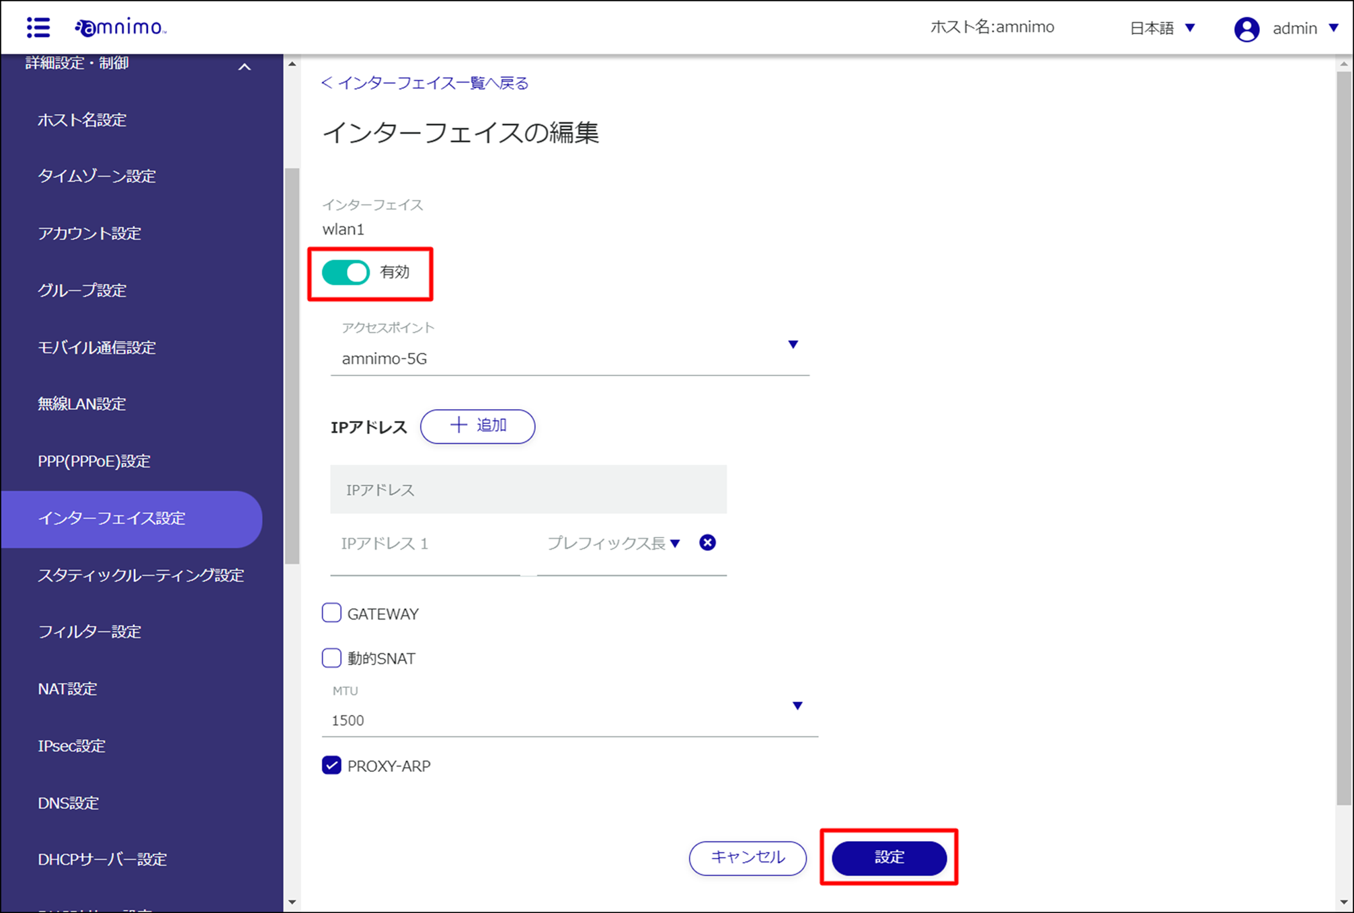Open フィルター設定 menu item
The height and width of the screenshot is (913, 1354).
89,632
